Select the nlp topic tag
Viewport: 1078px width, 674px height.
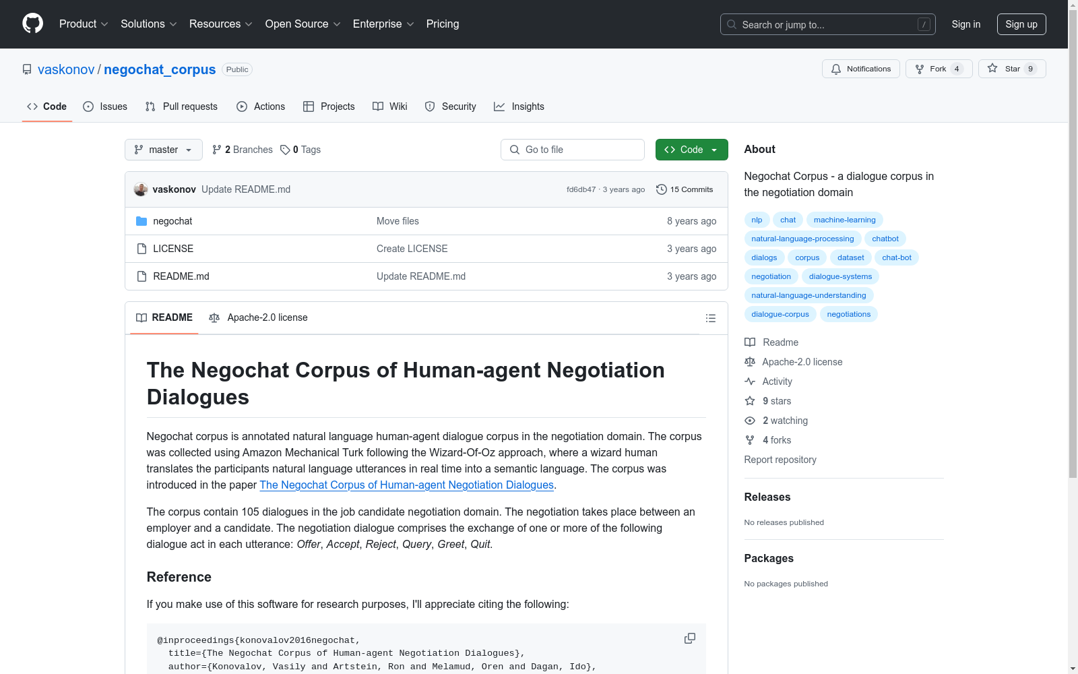tap(757, 220)
